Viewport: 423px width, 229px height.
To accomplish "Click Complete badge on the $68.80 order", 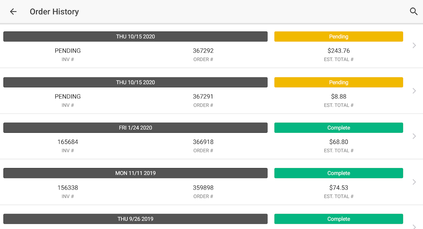I will coord(338,128).
